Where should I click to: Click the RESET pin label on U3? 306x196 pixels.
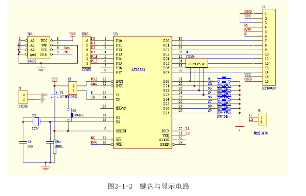pyautogui.click(x=121, y=131)
